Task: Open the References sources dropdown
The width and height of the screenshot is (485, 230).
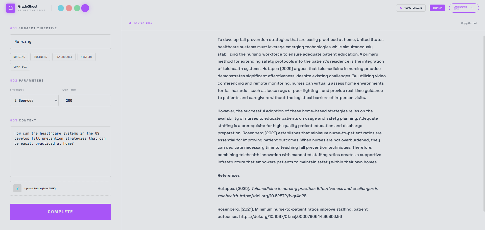Action: tap(34, 100)
